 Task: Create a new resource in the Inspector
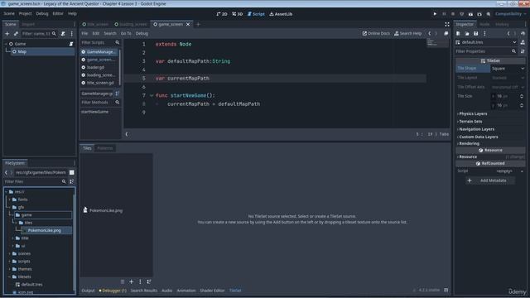pyautogui.click(x=458, y=33)
